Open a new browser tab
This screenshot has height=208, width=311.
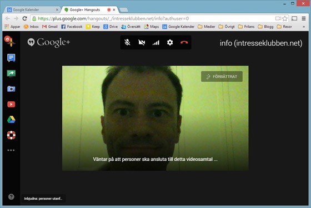[124, 10]
